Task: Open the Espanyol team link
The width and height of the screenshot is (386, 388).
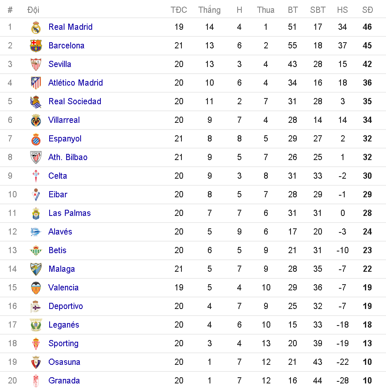Action: click(x=65, y=139)
